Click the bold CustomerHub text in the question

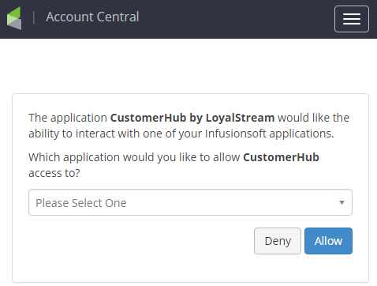(281, 157)
